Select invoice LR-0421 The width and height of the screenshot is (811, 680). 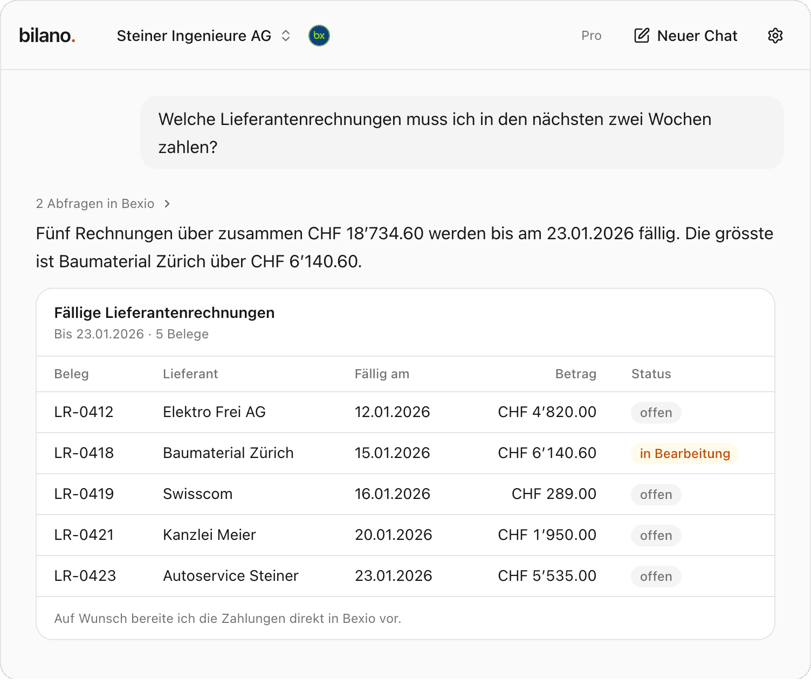click(84, 535)
